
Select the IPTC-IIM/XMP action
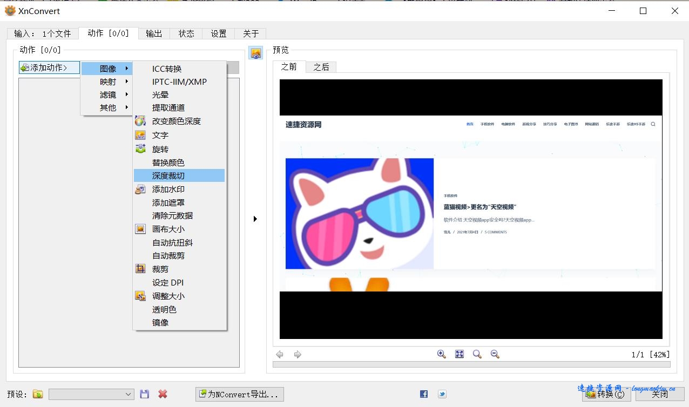pos(179,82)
